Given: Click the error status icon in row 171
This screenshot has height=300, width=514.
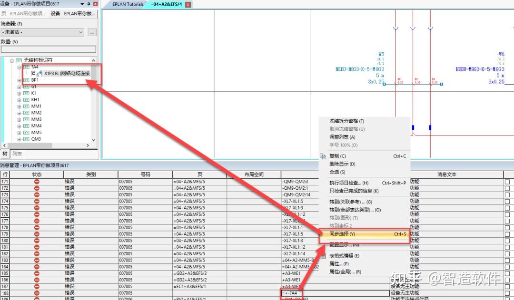Looking at the screenshot, I should click(x=37, y=182).
